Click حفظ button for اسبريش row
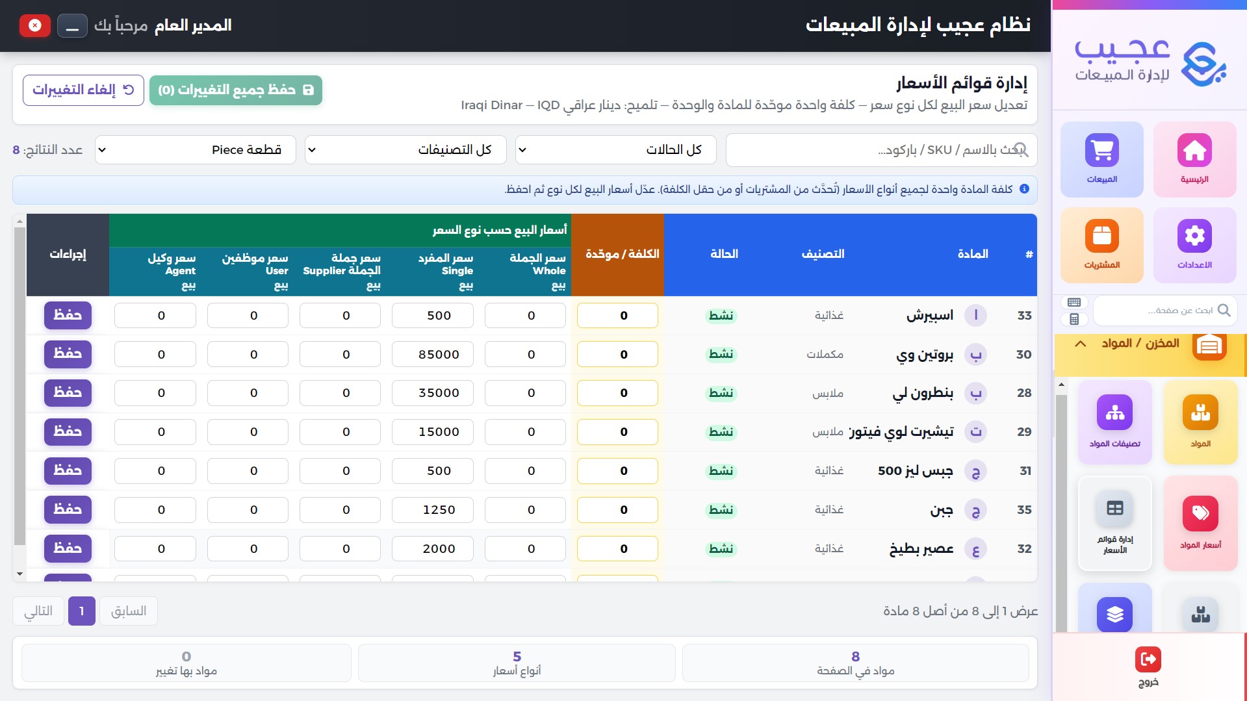Viewport: 1247px width, 701px height. (68, 315)
